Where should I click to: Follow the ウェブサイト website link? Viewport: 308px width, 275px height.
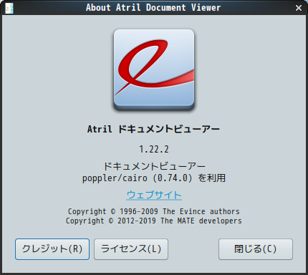pyautogui.click(x=154, y=195)
